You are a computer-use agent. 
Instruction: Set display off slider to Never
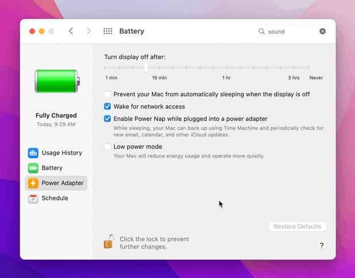pyautogui.click(x=308, y=68)
